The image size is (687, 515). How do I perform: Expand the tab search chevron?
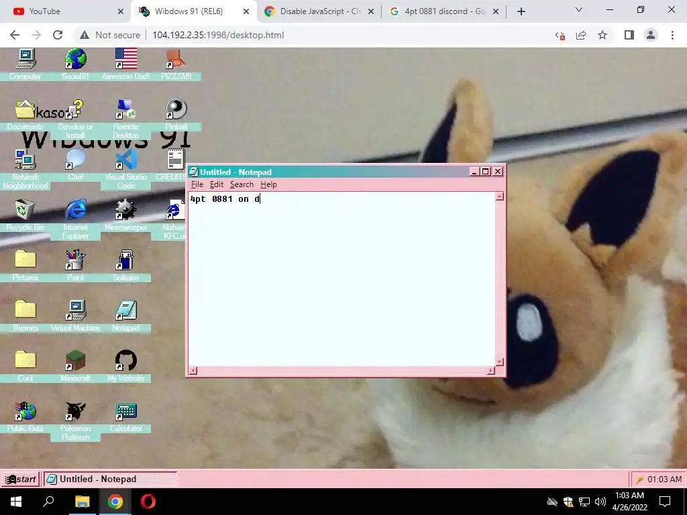coord(579,9)
